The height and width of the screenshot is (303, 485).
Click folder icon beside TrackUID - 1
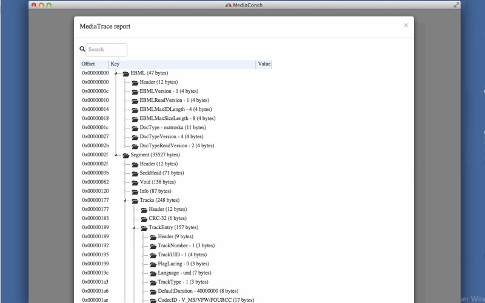pyautogui.click(x=153, y=255)
